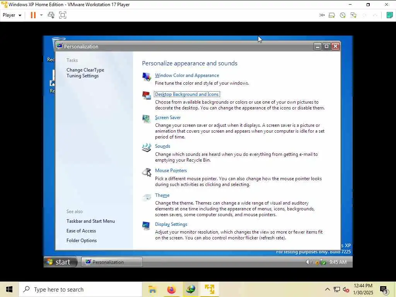The height and width of the screenshot is (297, 396).
Task: Click the Mouse Pointers icon
Action: [147, 172]
